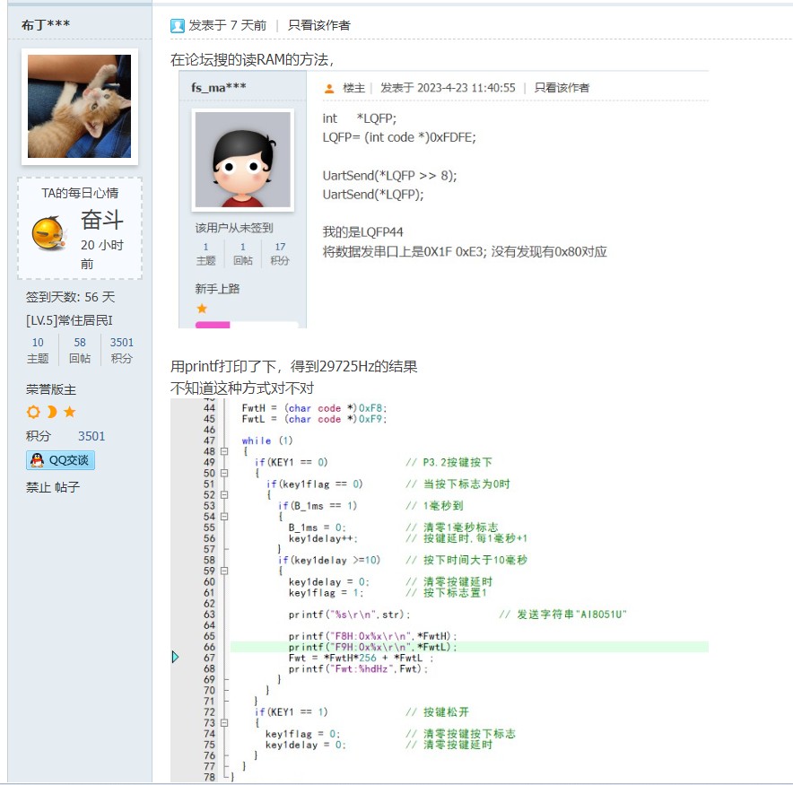Image resolution: width=793 pixels, height=785 pixels.
Task: Click the moon rank icon
Action: click(52, 412)
